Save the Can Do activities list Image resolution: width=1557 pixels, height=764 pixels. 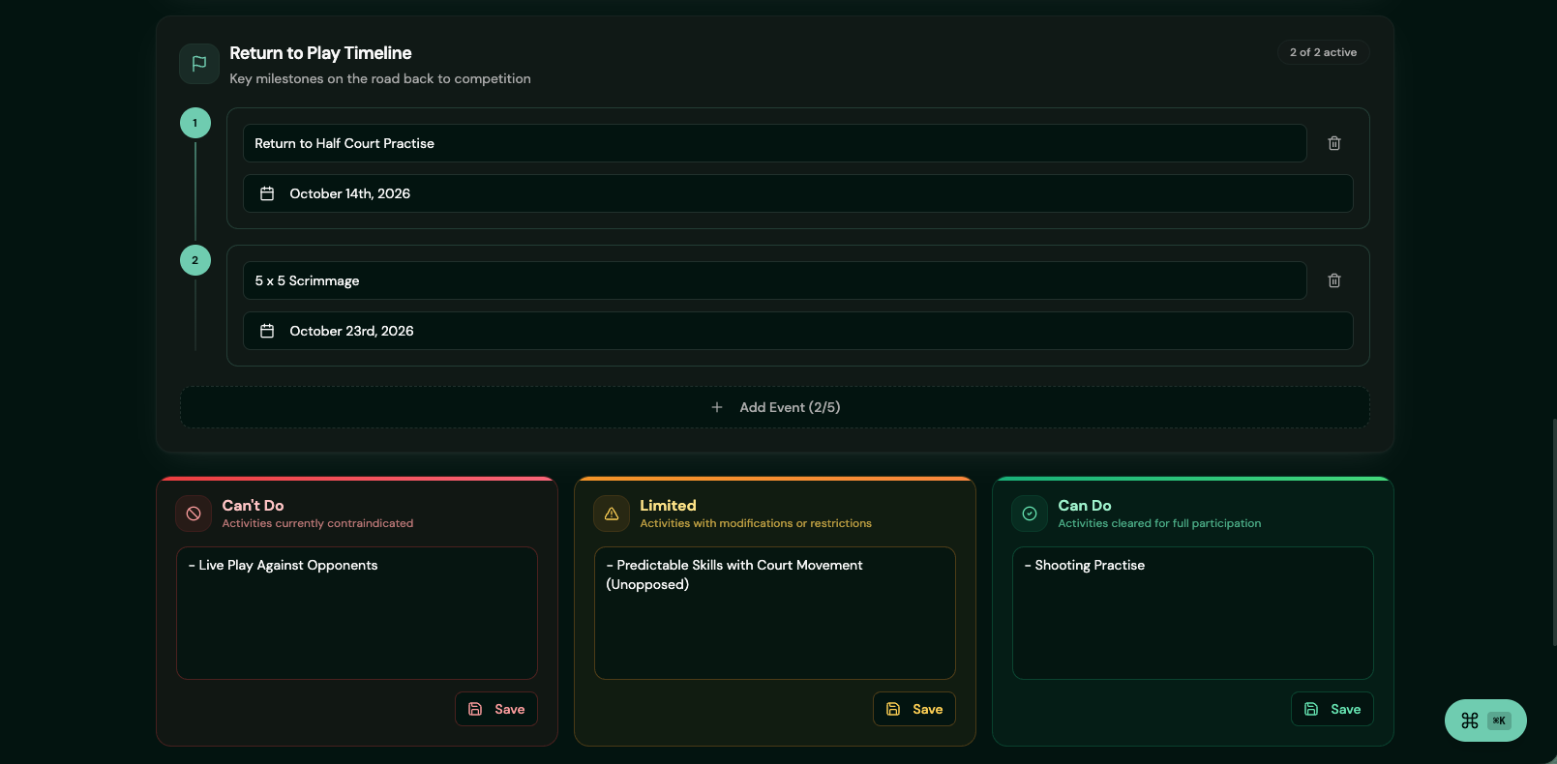[x=1332, y=709]
